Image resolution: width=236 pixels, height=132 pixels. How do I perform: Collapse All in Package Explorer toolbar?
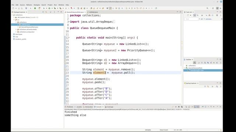click(x=43, y=12)
